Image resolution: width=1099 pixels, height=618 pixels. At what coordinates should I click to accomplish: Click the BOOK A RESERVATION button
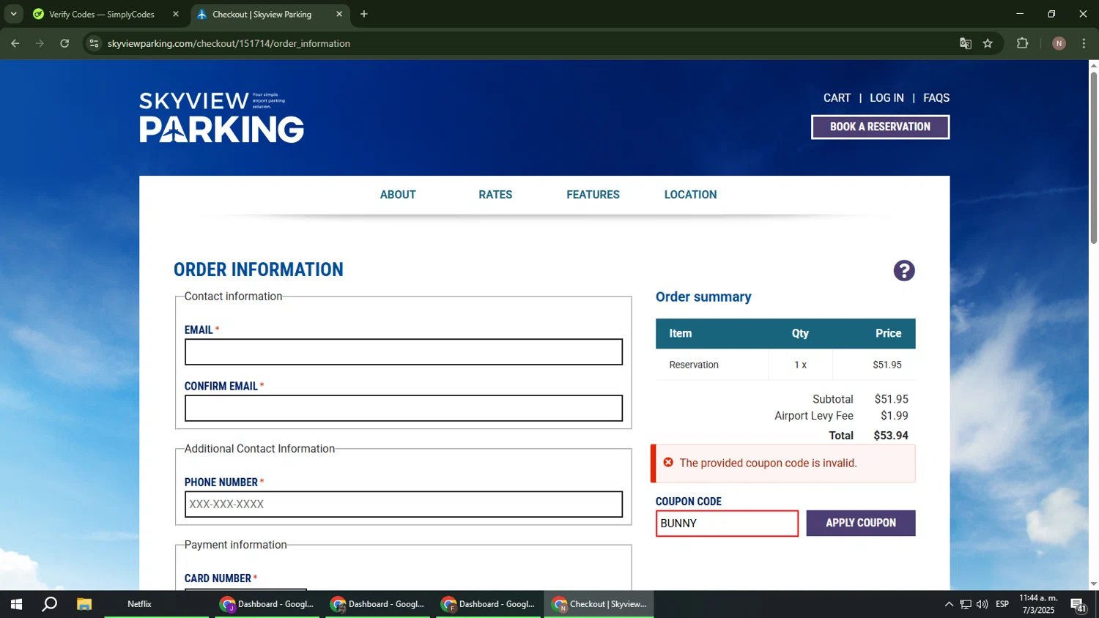pyautogui.click(x=880, y=127)
